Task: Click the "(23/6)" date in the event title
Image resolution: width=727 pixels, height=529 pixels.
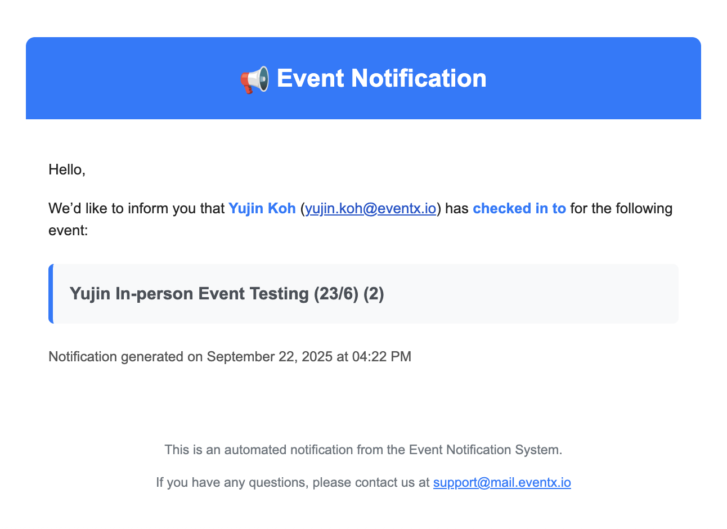Action: (x=336, y=294)
